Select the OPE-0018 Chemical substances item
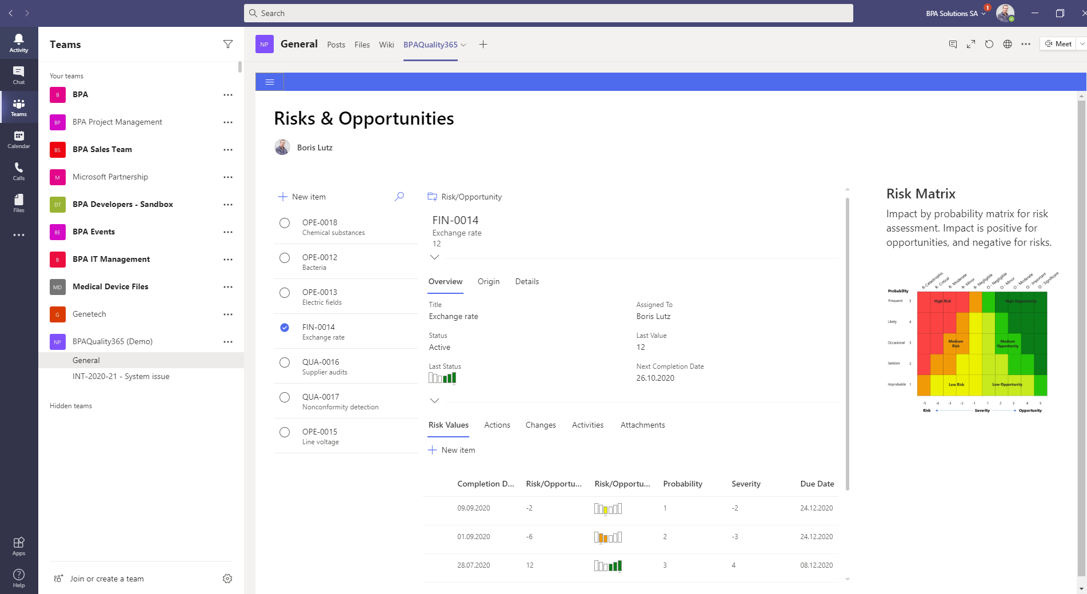Image resolution: width=1087 pixels, height=594 pixels. point(285,223)
